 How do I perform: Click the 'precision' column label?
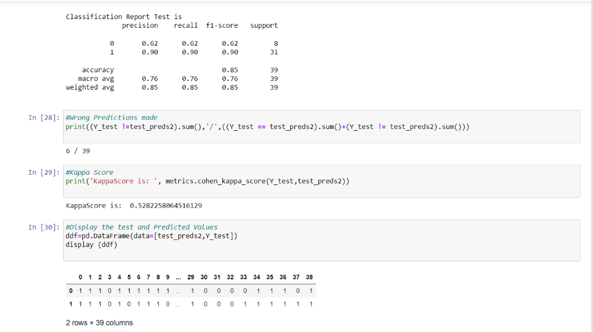click(x=140, y=25)
